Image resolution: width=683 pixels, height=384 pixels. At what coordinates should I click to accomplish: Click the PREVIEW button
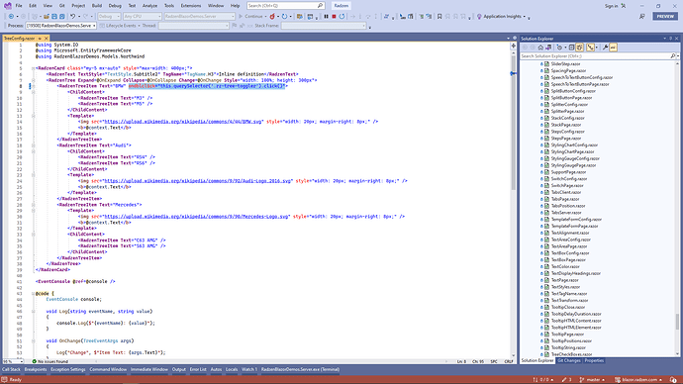coord(665,16)
